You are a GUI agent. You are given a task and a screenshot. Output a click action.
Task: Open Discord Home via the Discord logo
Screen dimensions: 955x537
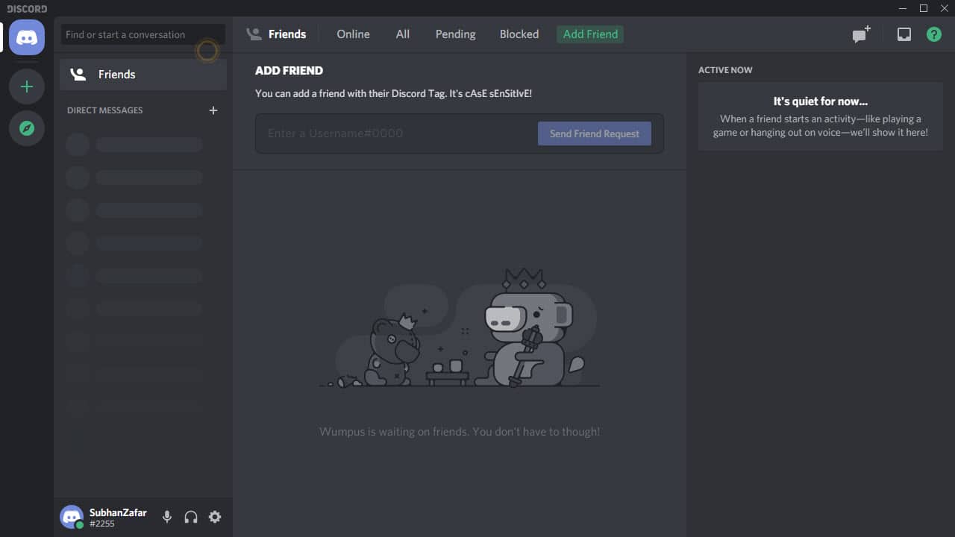coord(26,37)
